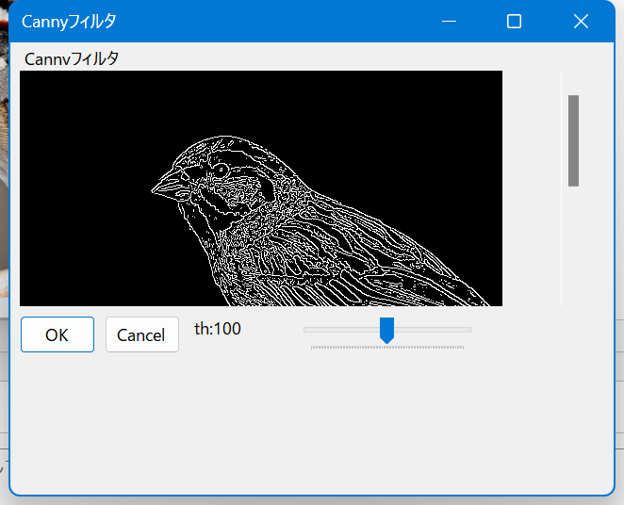The height and width of the screenshot is (505, 624).
Task: Maximize the Cannyフィルタ window
Action: point(514,22)
